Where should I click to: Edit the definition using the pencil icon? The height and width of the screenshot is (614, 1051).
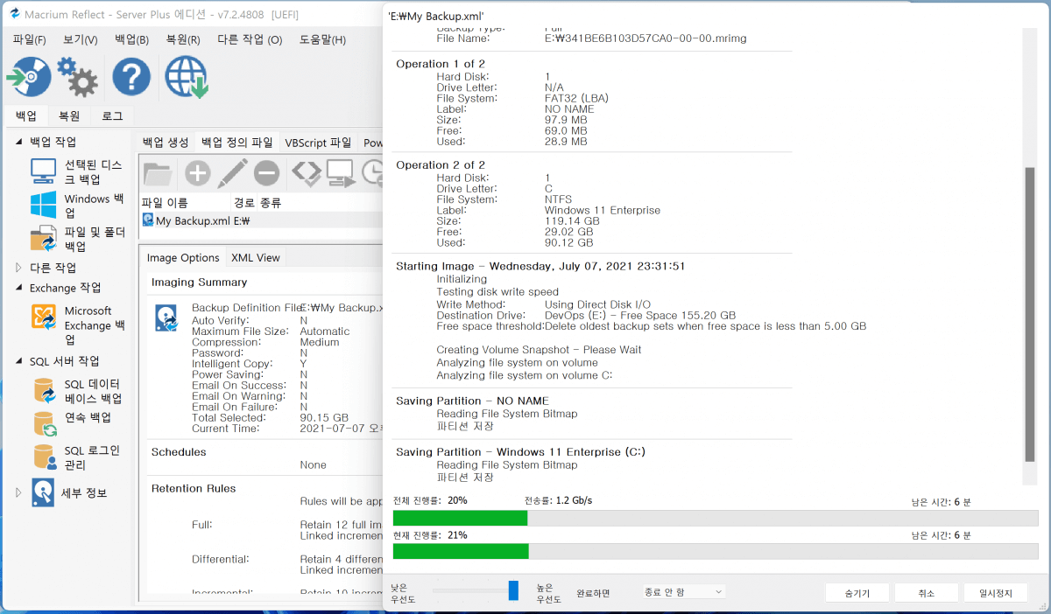(x=233, y=173)
